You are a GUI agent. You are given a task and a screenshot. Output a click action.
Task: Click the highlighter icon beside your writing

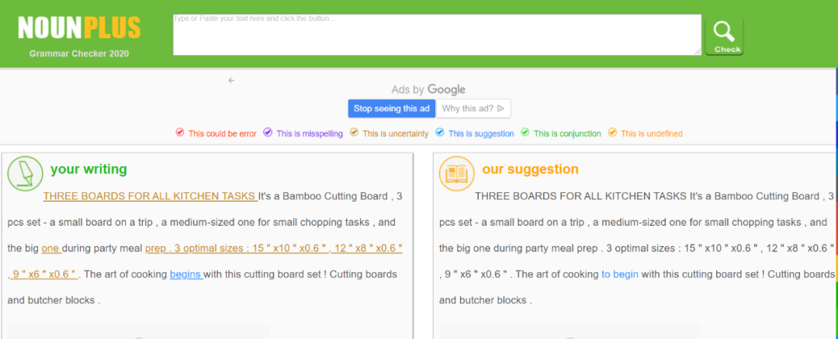pos(25,173)
